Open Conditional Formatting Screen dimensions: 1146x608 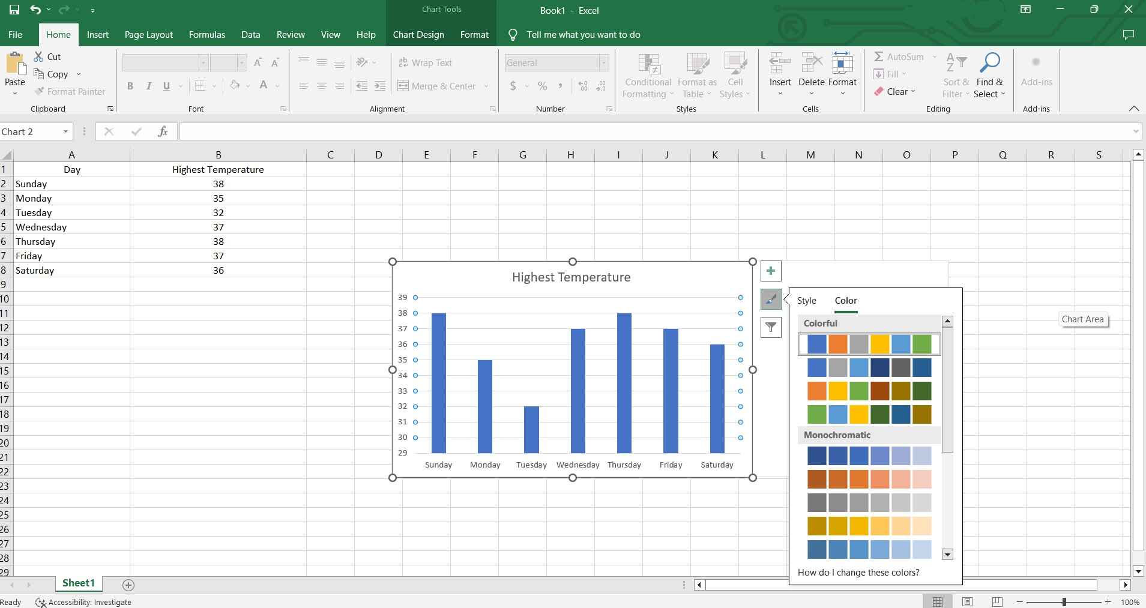[648, 76]
